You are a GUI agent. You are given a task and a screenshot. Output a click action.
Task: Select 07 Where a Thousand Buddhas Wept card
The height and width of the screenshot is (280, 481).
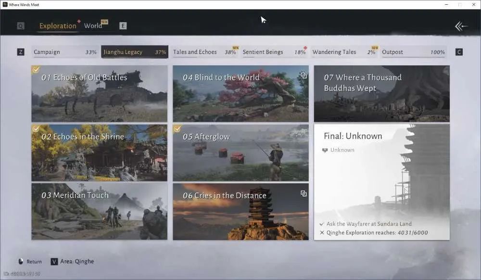pos(382,93)
